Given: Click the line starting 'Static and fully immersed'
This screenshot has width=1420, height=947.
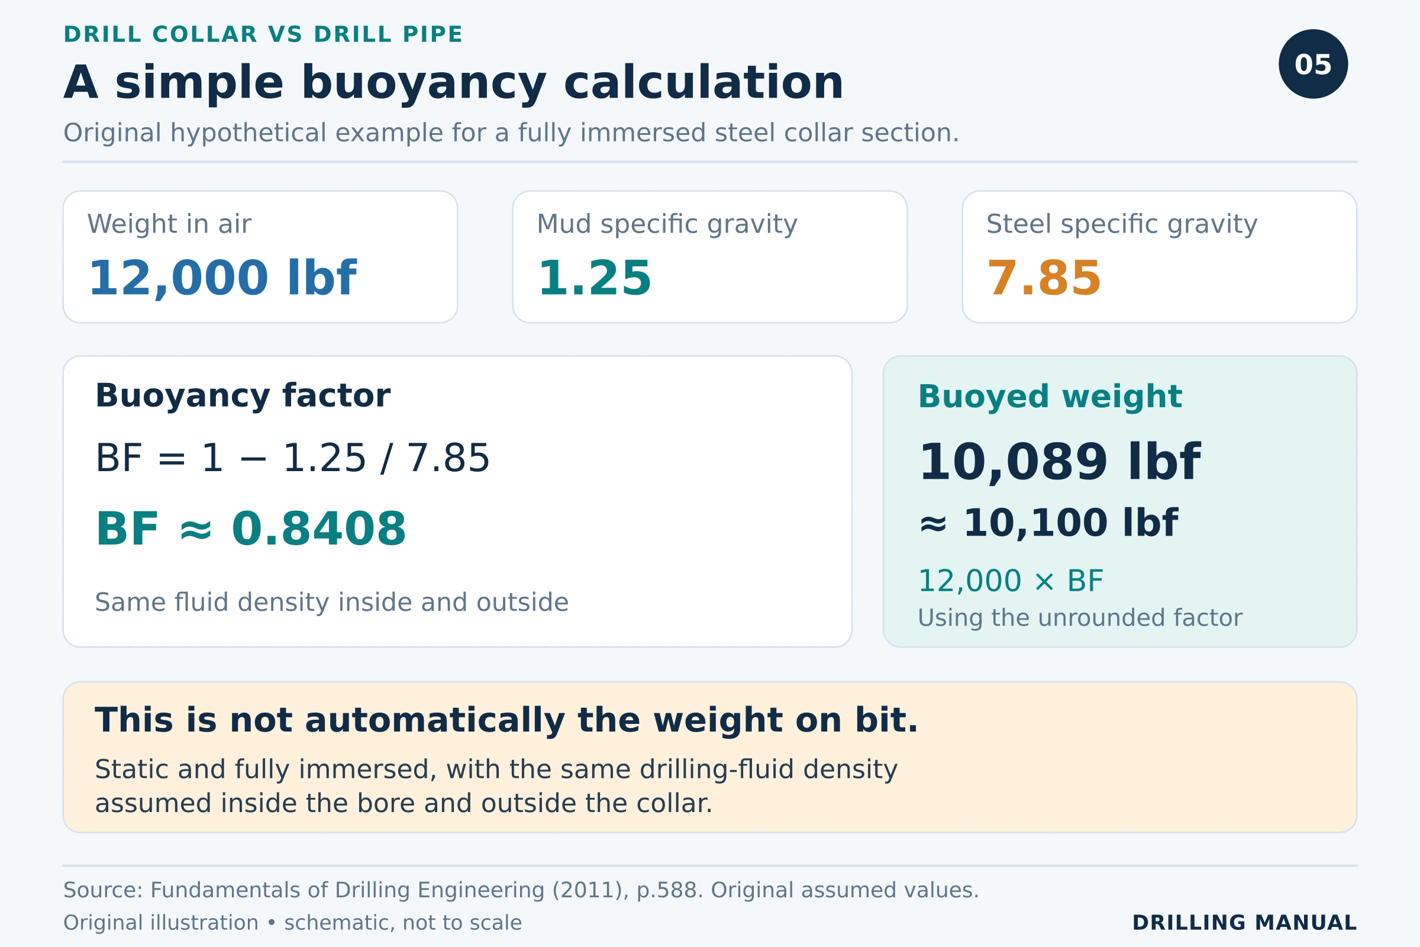Looking at the screenshot, I should (496, 769).
